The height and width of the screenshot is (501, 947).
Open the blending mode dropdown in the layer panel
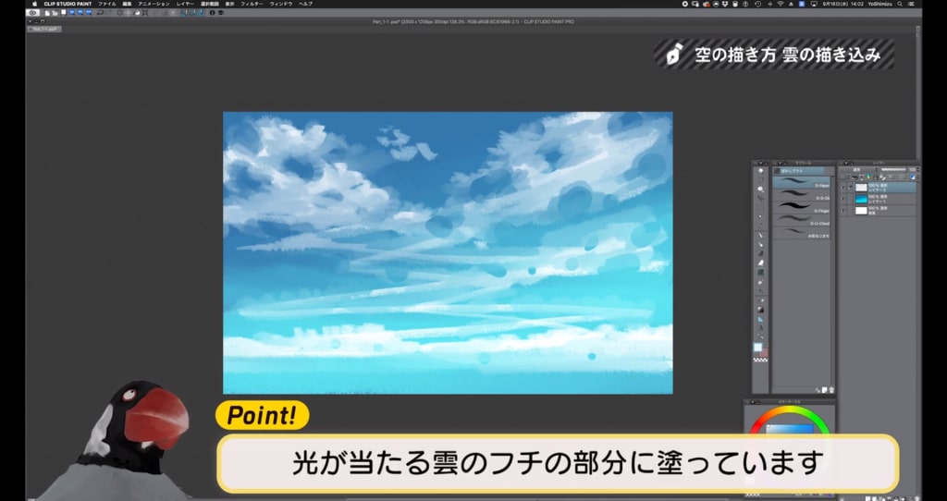[856, 170]
